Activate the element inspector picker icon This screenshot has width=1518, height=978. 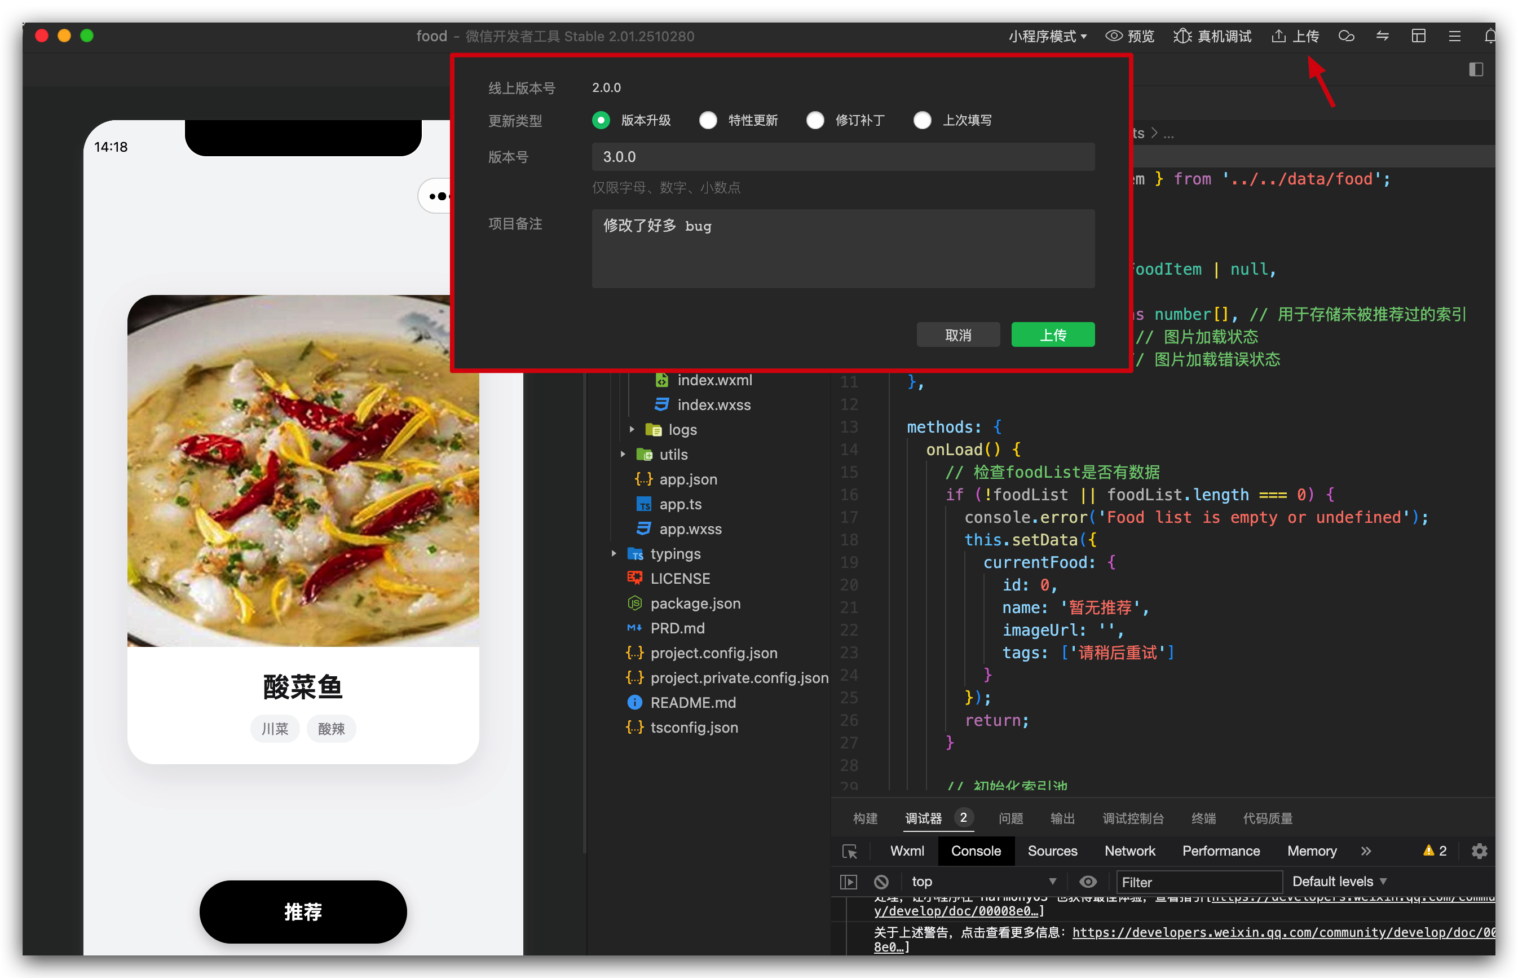tap(849, 851)
